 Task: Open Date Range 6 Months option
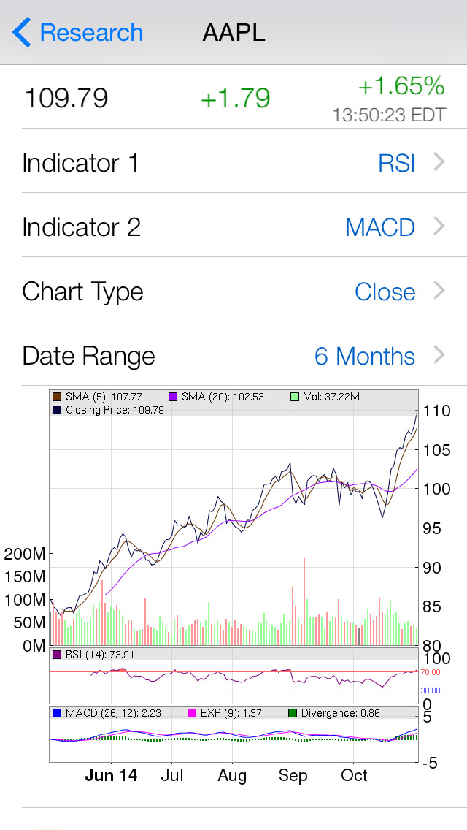click(x=364, y=356)
